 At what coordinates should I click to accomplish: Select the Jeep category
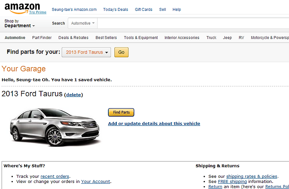coord(227,38)
